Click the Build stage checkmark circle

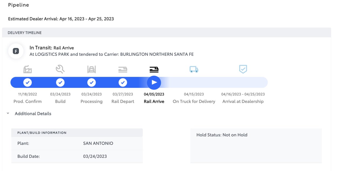tap(60, 82)
